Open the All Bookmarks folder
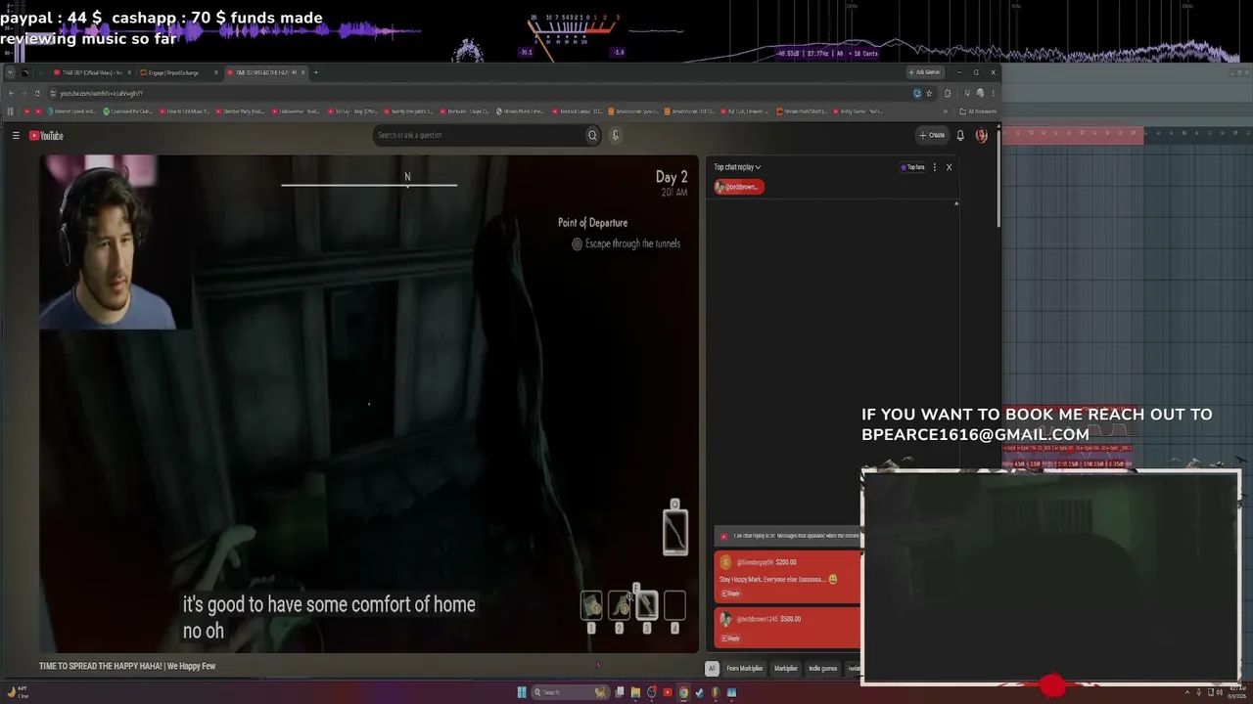Screen dimensions: 1253x704 point(978,111)
